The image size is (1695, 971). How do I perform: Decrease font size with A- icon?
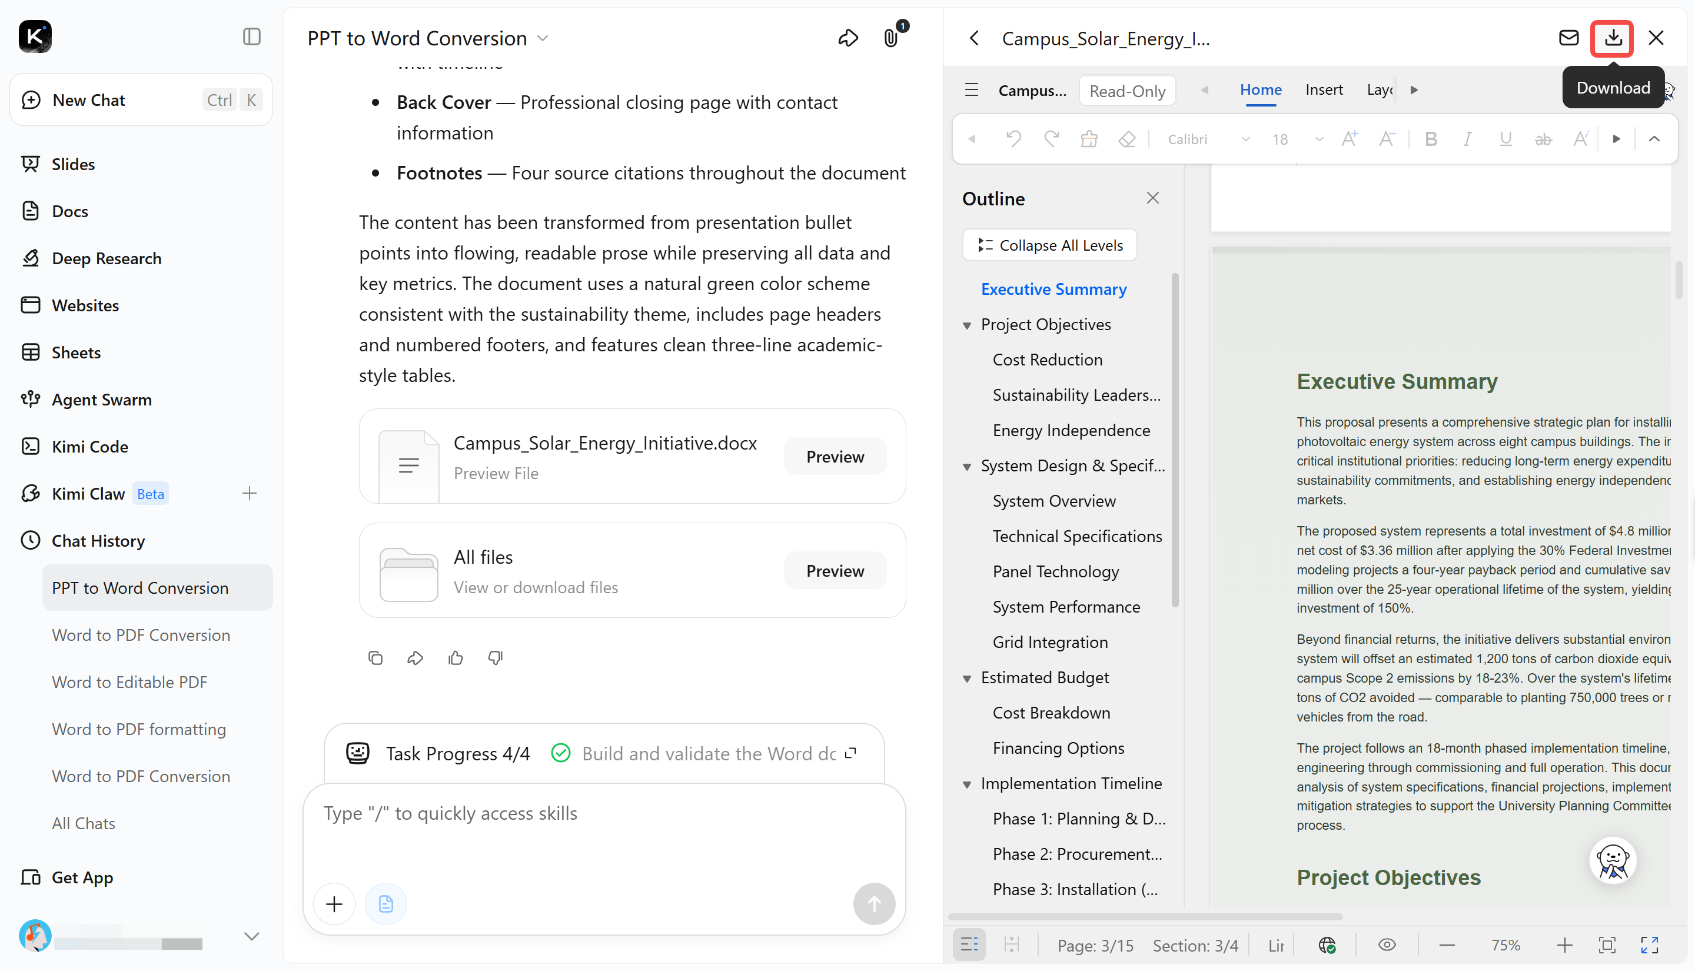point(1387,139)
